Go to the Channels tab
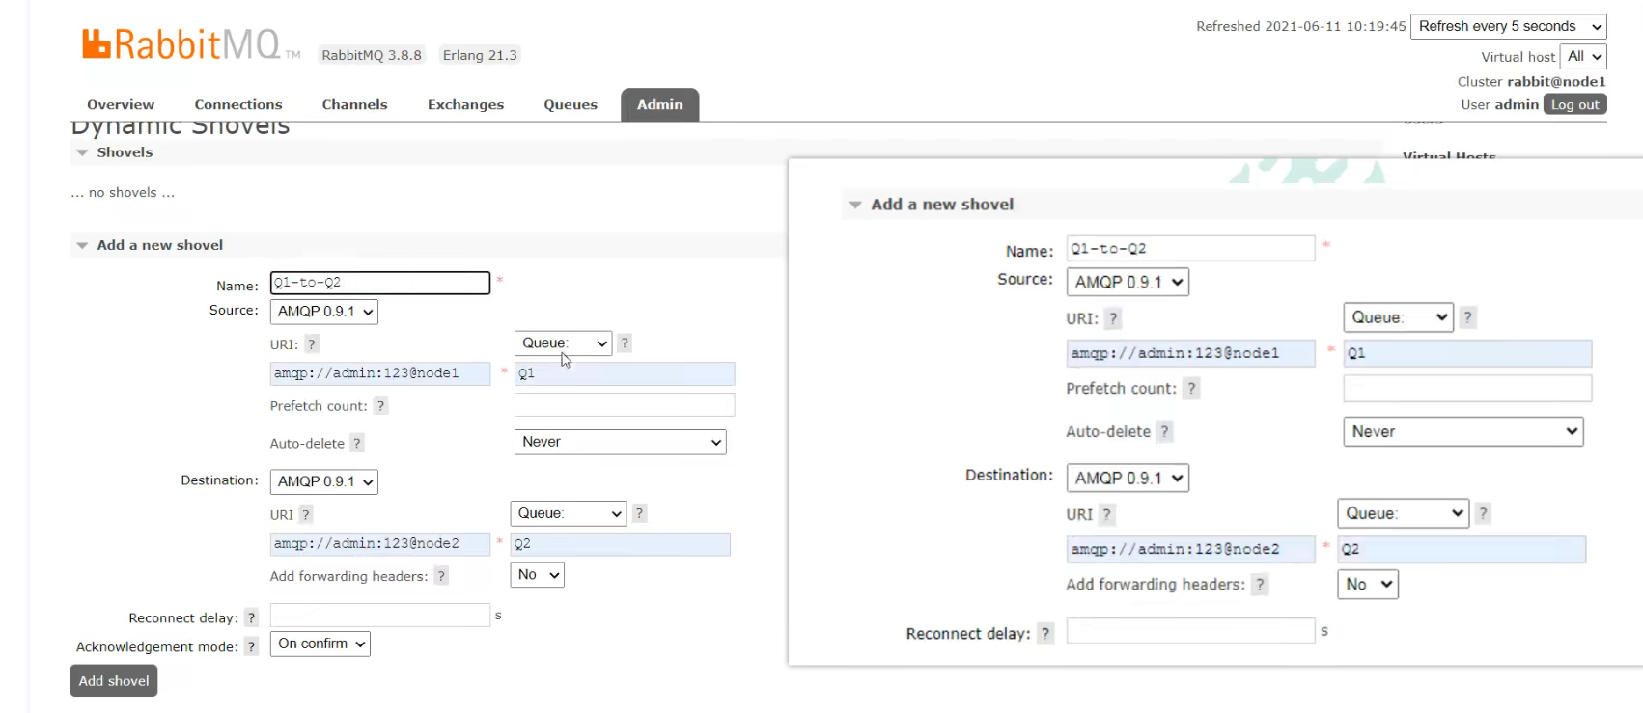 354,104
